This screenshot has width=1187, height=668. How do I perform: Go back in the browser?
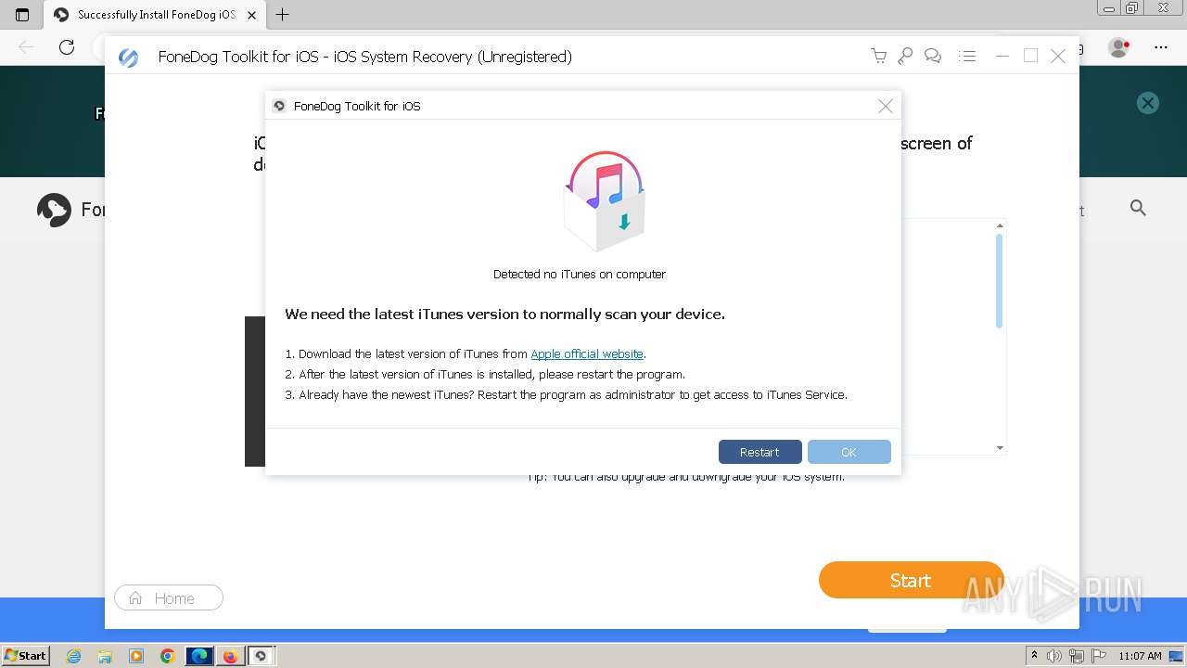(x=26, y=47)
